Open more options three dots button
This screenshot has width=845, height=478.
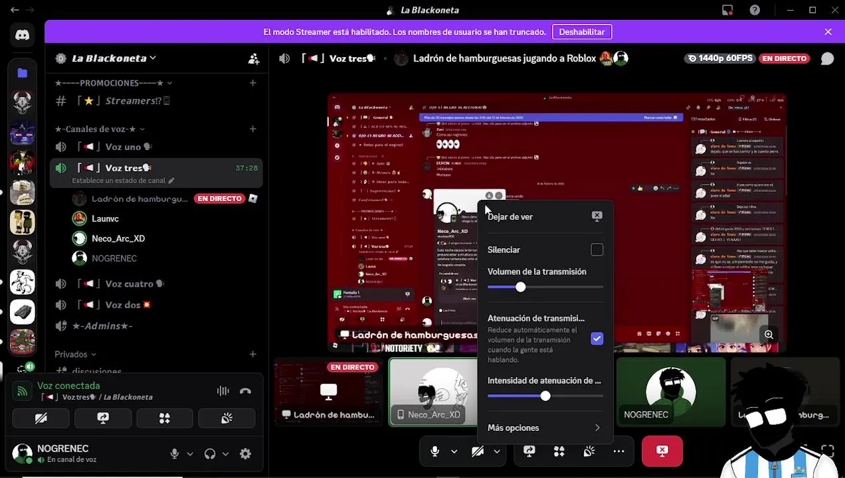(618, 451)
